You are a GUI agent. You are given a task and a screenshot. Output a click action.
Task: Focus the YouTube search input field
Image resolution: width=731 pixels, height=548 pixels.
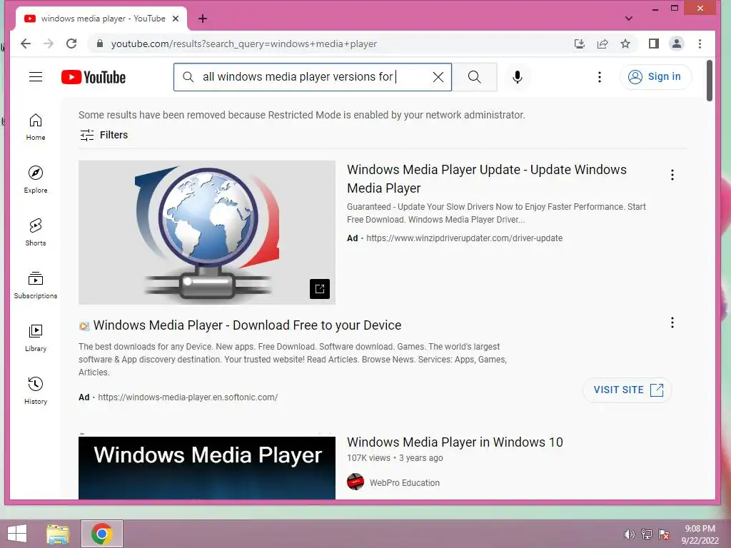coord(313,77)
